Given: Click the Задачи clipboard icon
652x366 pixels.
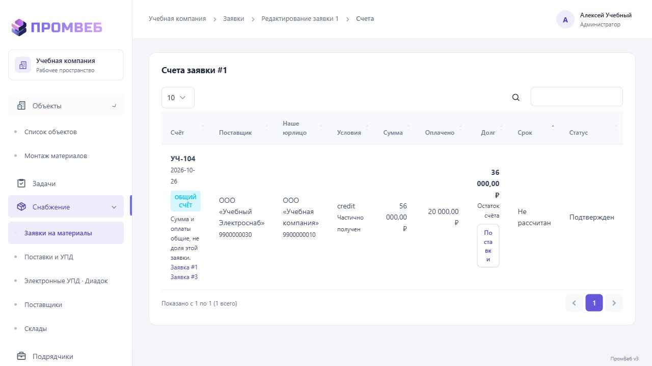Looking at the screenshot, I should 21,184.
